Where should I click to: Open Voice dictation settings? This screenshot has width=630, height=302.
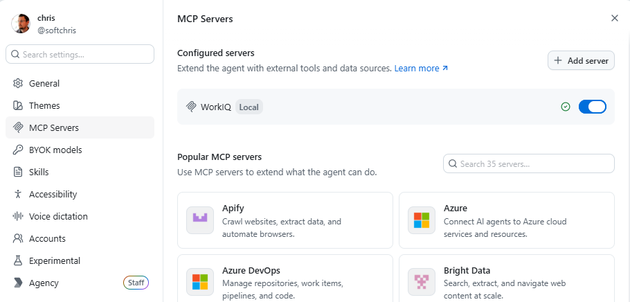click(80, 216)
